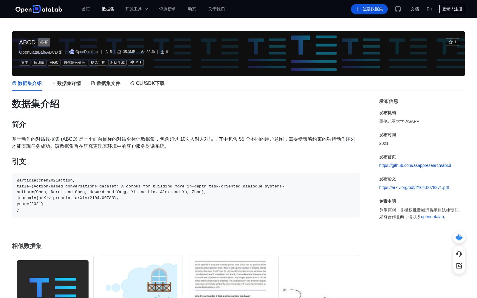
Task: Open the GitHub icon link
Action: 398,9
